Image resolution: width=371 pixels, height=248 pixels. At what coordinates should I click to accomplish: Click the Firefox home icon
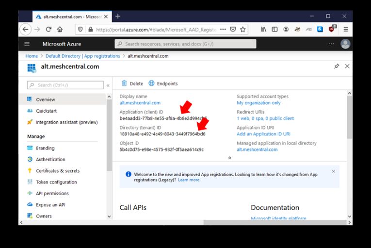pyautogui.click(x=60, y=29)
